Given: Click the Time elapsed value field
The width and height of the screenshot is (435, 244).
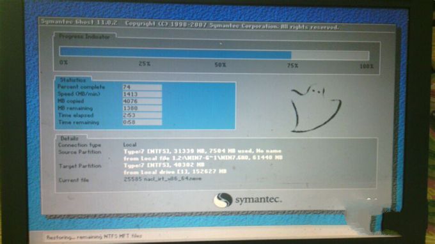Looking at the screenshot, I should pos(142,115).
